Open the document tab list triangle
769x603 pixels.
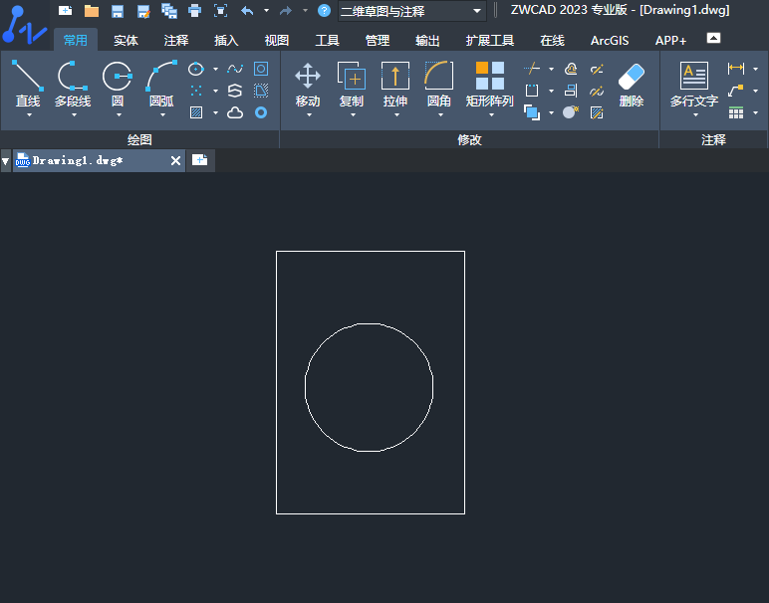(5, 160)
